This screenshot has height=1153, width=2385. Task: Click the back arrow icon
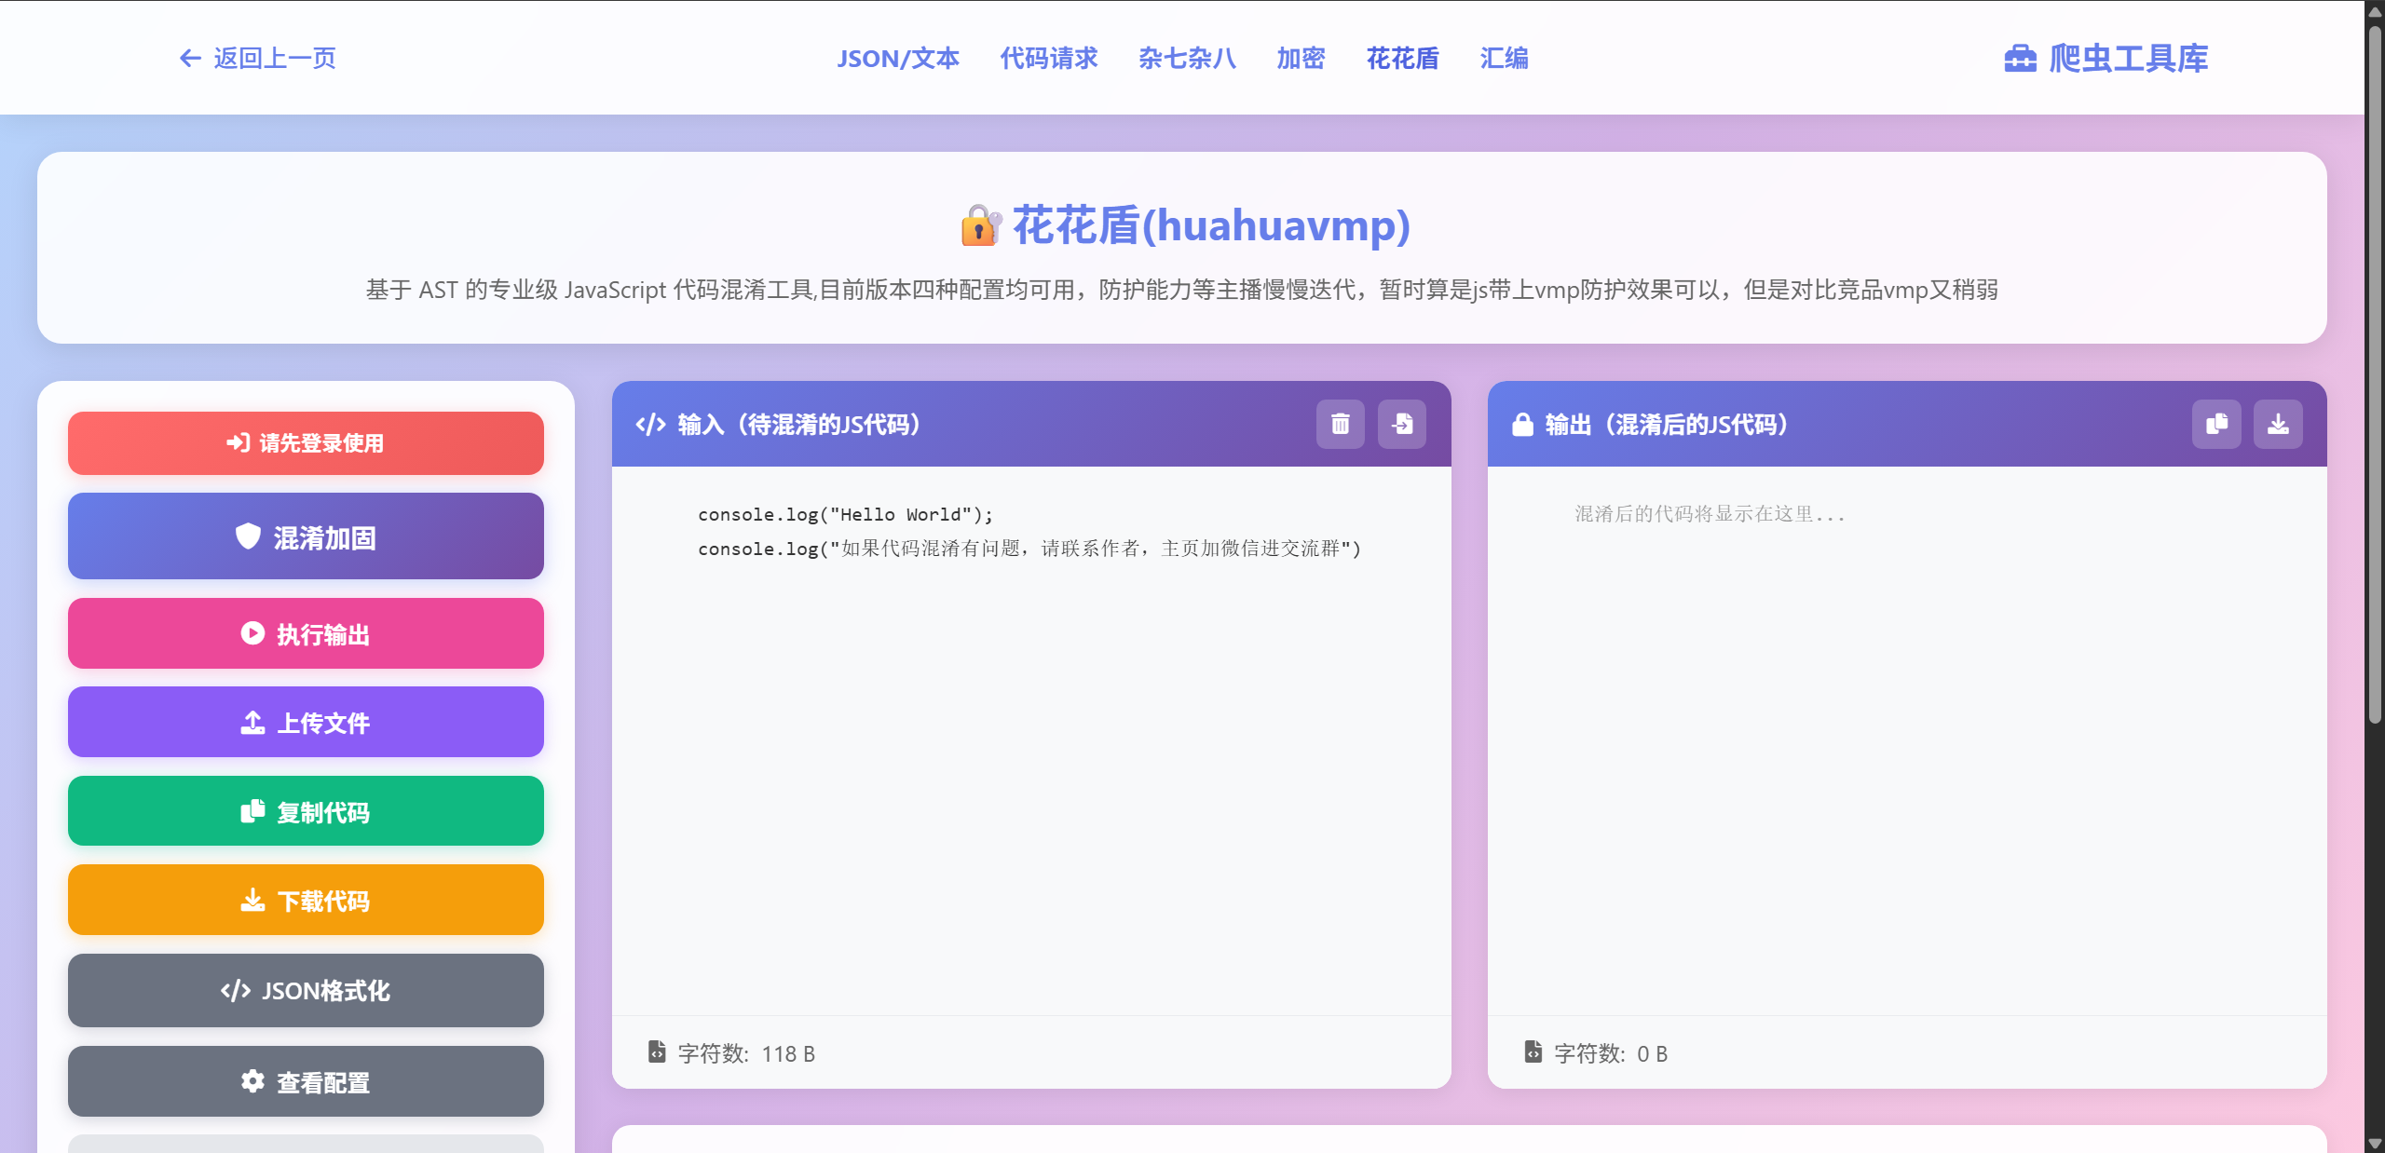pyautogui.click(x=190, y=59)
